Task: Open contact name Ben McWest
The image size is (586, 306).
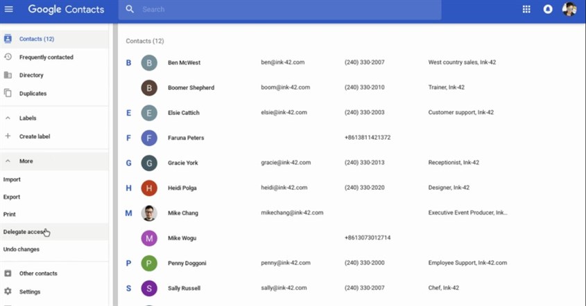Action: pos(184,63)
